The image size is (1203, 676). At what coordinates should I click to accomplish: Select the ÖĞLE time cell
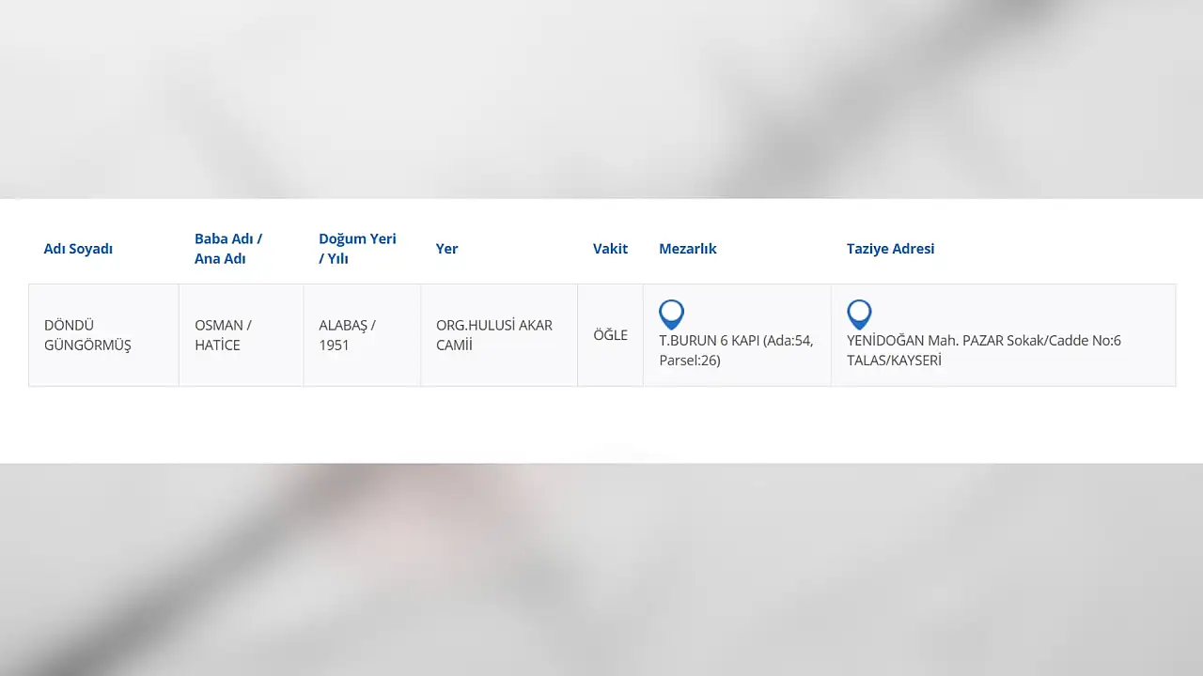[610, 335]
